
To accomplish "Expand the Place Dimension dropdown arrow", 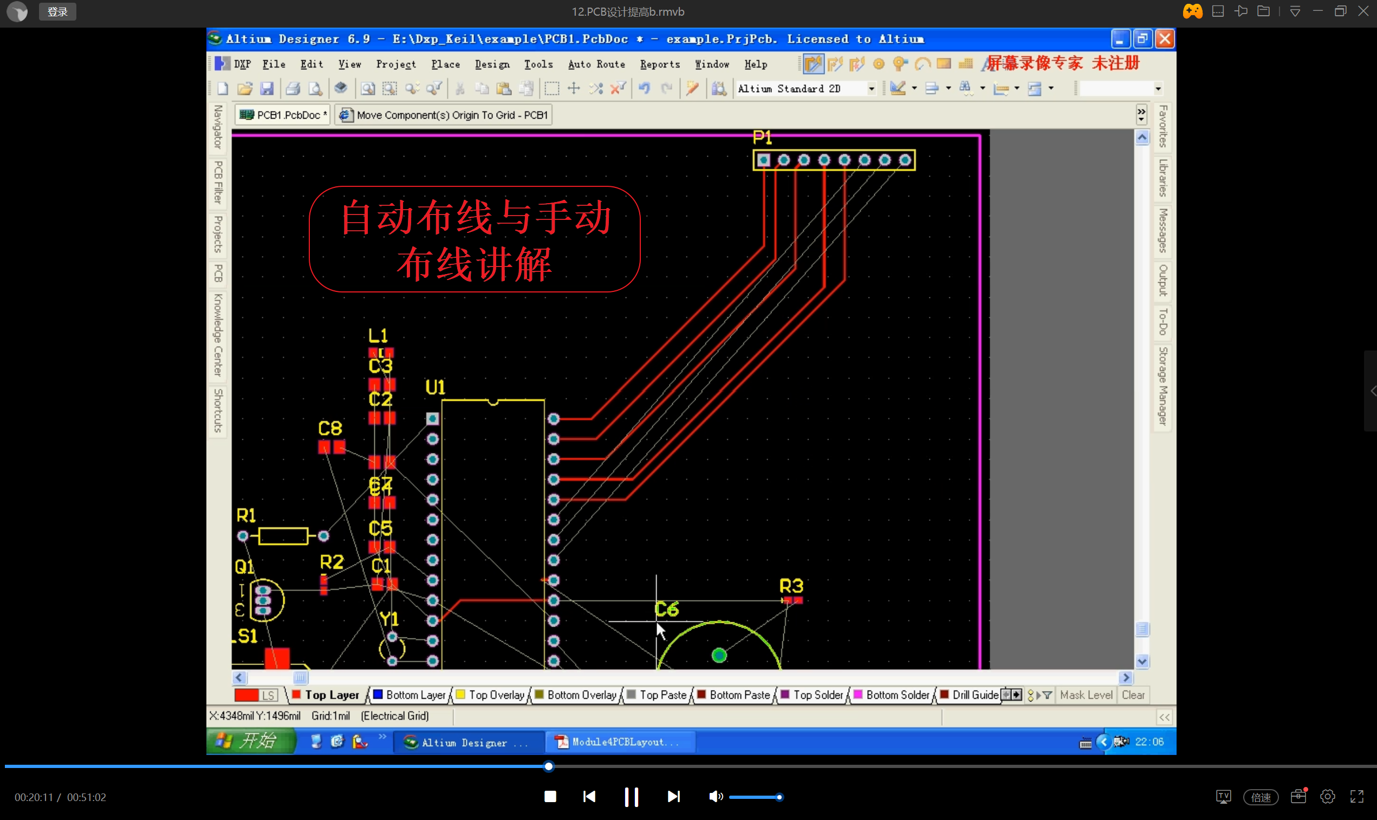I will pos(1017,88).
